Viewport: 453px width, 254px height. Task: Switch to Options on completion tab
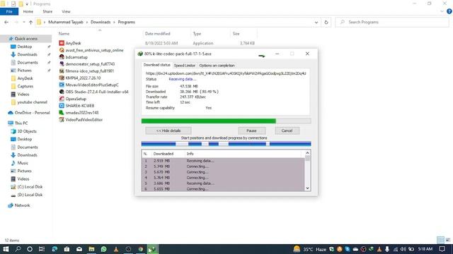point(217,66)
